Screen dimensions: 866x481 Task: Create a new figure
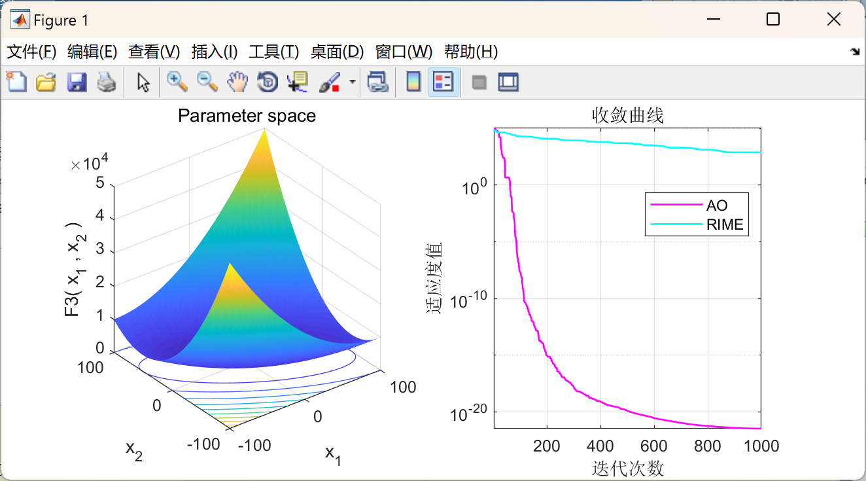coord(16,82)
